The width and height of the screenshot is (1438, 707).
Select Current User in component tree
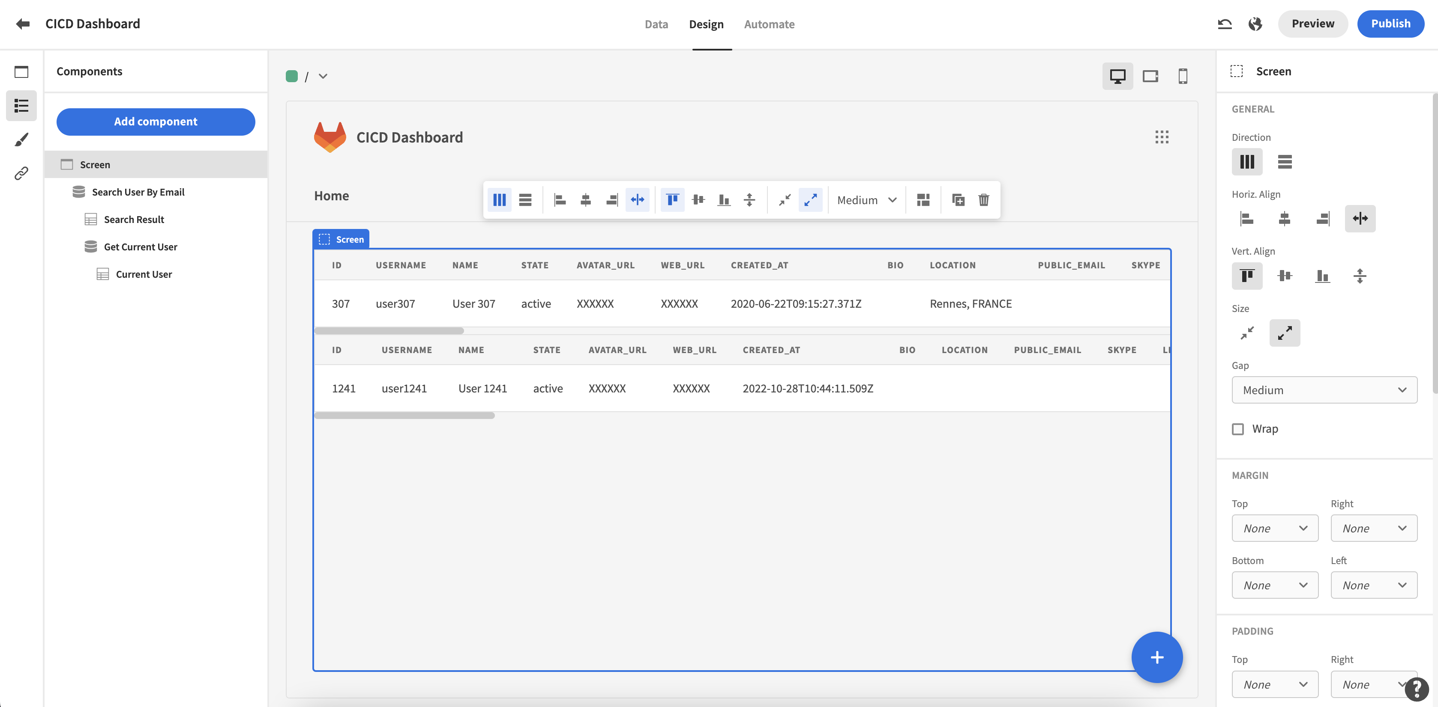coord(144,274)
